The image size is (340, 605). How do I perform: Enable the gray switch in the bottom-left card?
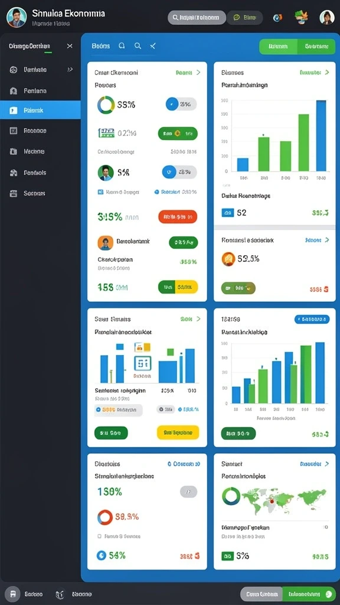point(188,492)
